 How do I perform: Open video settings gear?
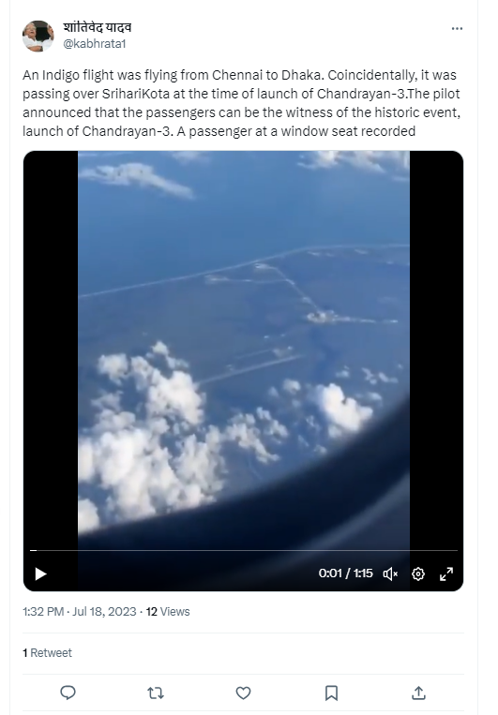point(418,573)
